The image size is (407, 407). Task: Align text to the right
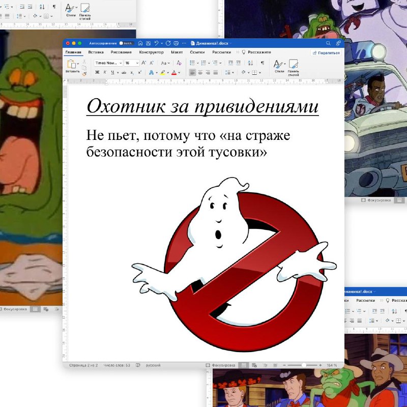click(x=208, y=72)
